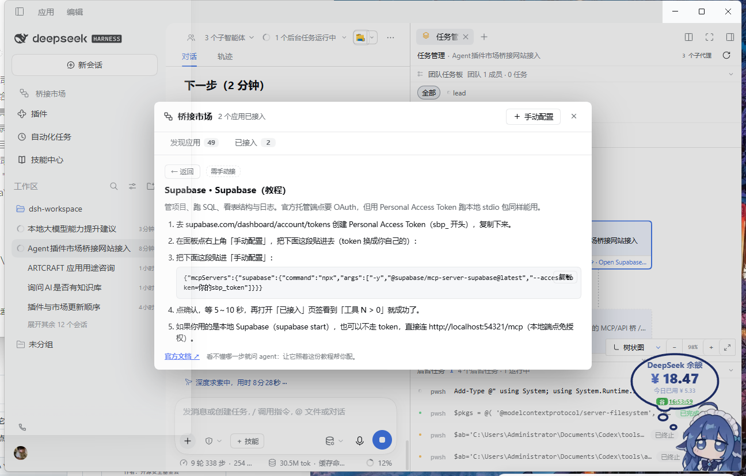This screenshot has height=476, width=746.
Task: Toggle right side panel icon
Action: pyautogui.click(x=730, y=37)
